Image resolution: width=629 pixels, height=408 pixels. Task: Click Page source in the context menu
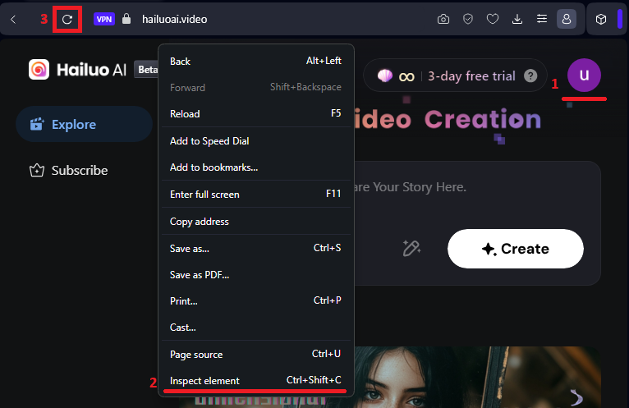coord(196,355)
